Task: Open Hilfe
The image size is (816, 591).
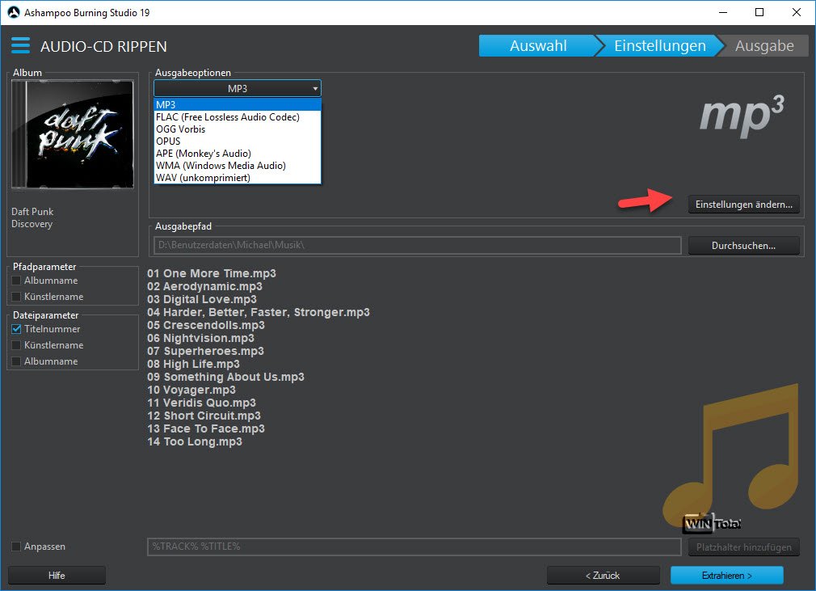Action: coord(57,576)
